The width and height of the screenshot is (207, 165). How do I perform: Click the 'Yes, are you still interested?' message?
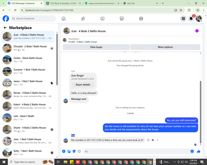(x=181, y=120)
